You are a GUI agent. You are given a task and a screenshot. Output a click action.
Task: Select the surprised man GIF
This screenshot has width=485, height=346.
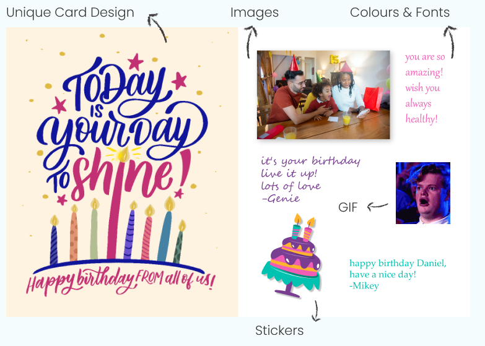tap(423, 193)
